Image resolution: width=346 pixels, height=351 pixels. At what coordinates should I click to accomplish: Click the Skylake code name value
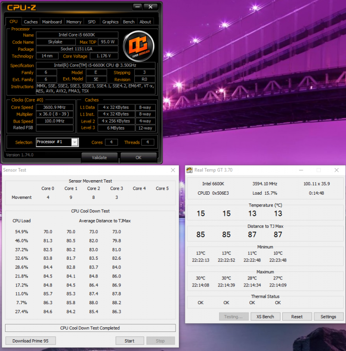pos(56,42)
